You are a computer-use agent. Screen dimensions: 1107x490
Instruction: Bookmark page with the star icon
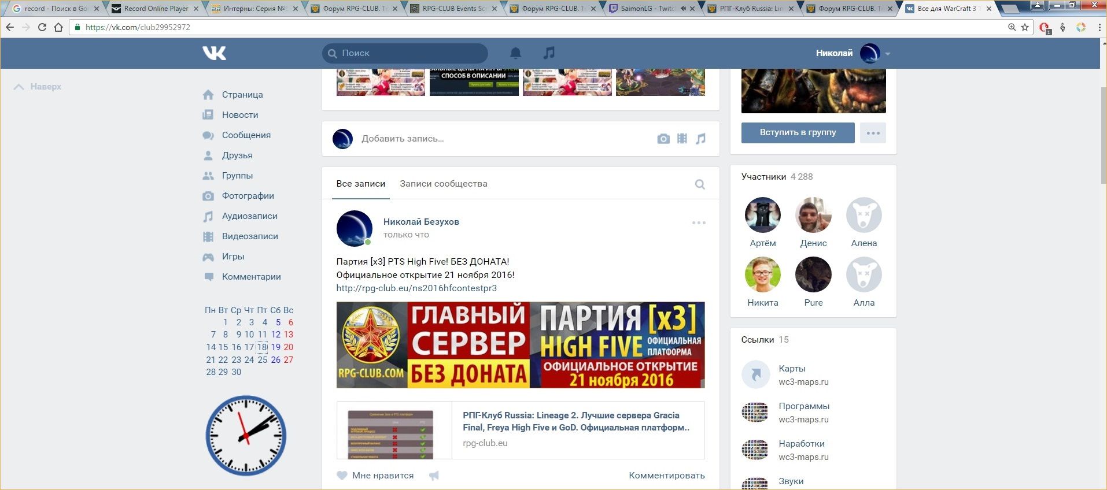point(1025,27)
